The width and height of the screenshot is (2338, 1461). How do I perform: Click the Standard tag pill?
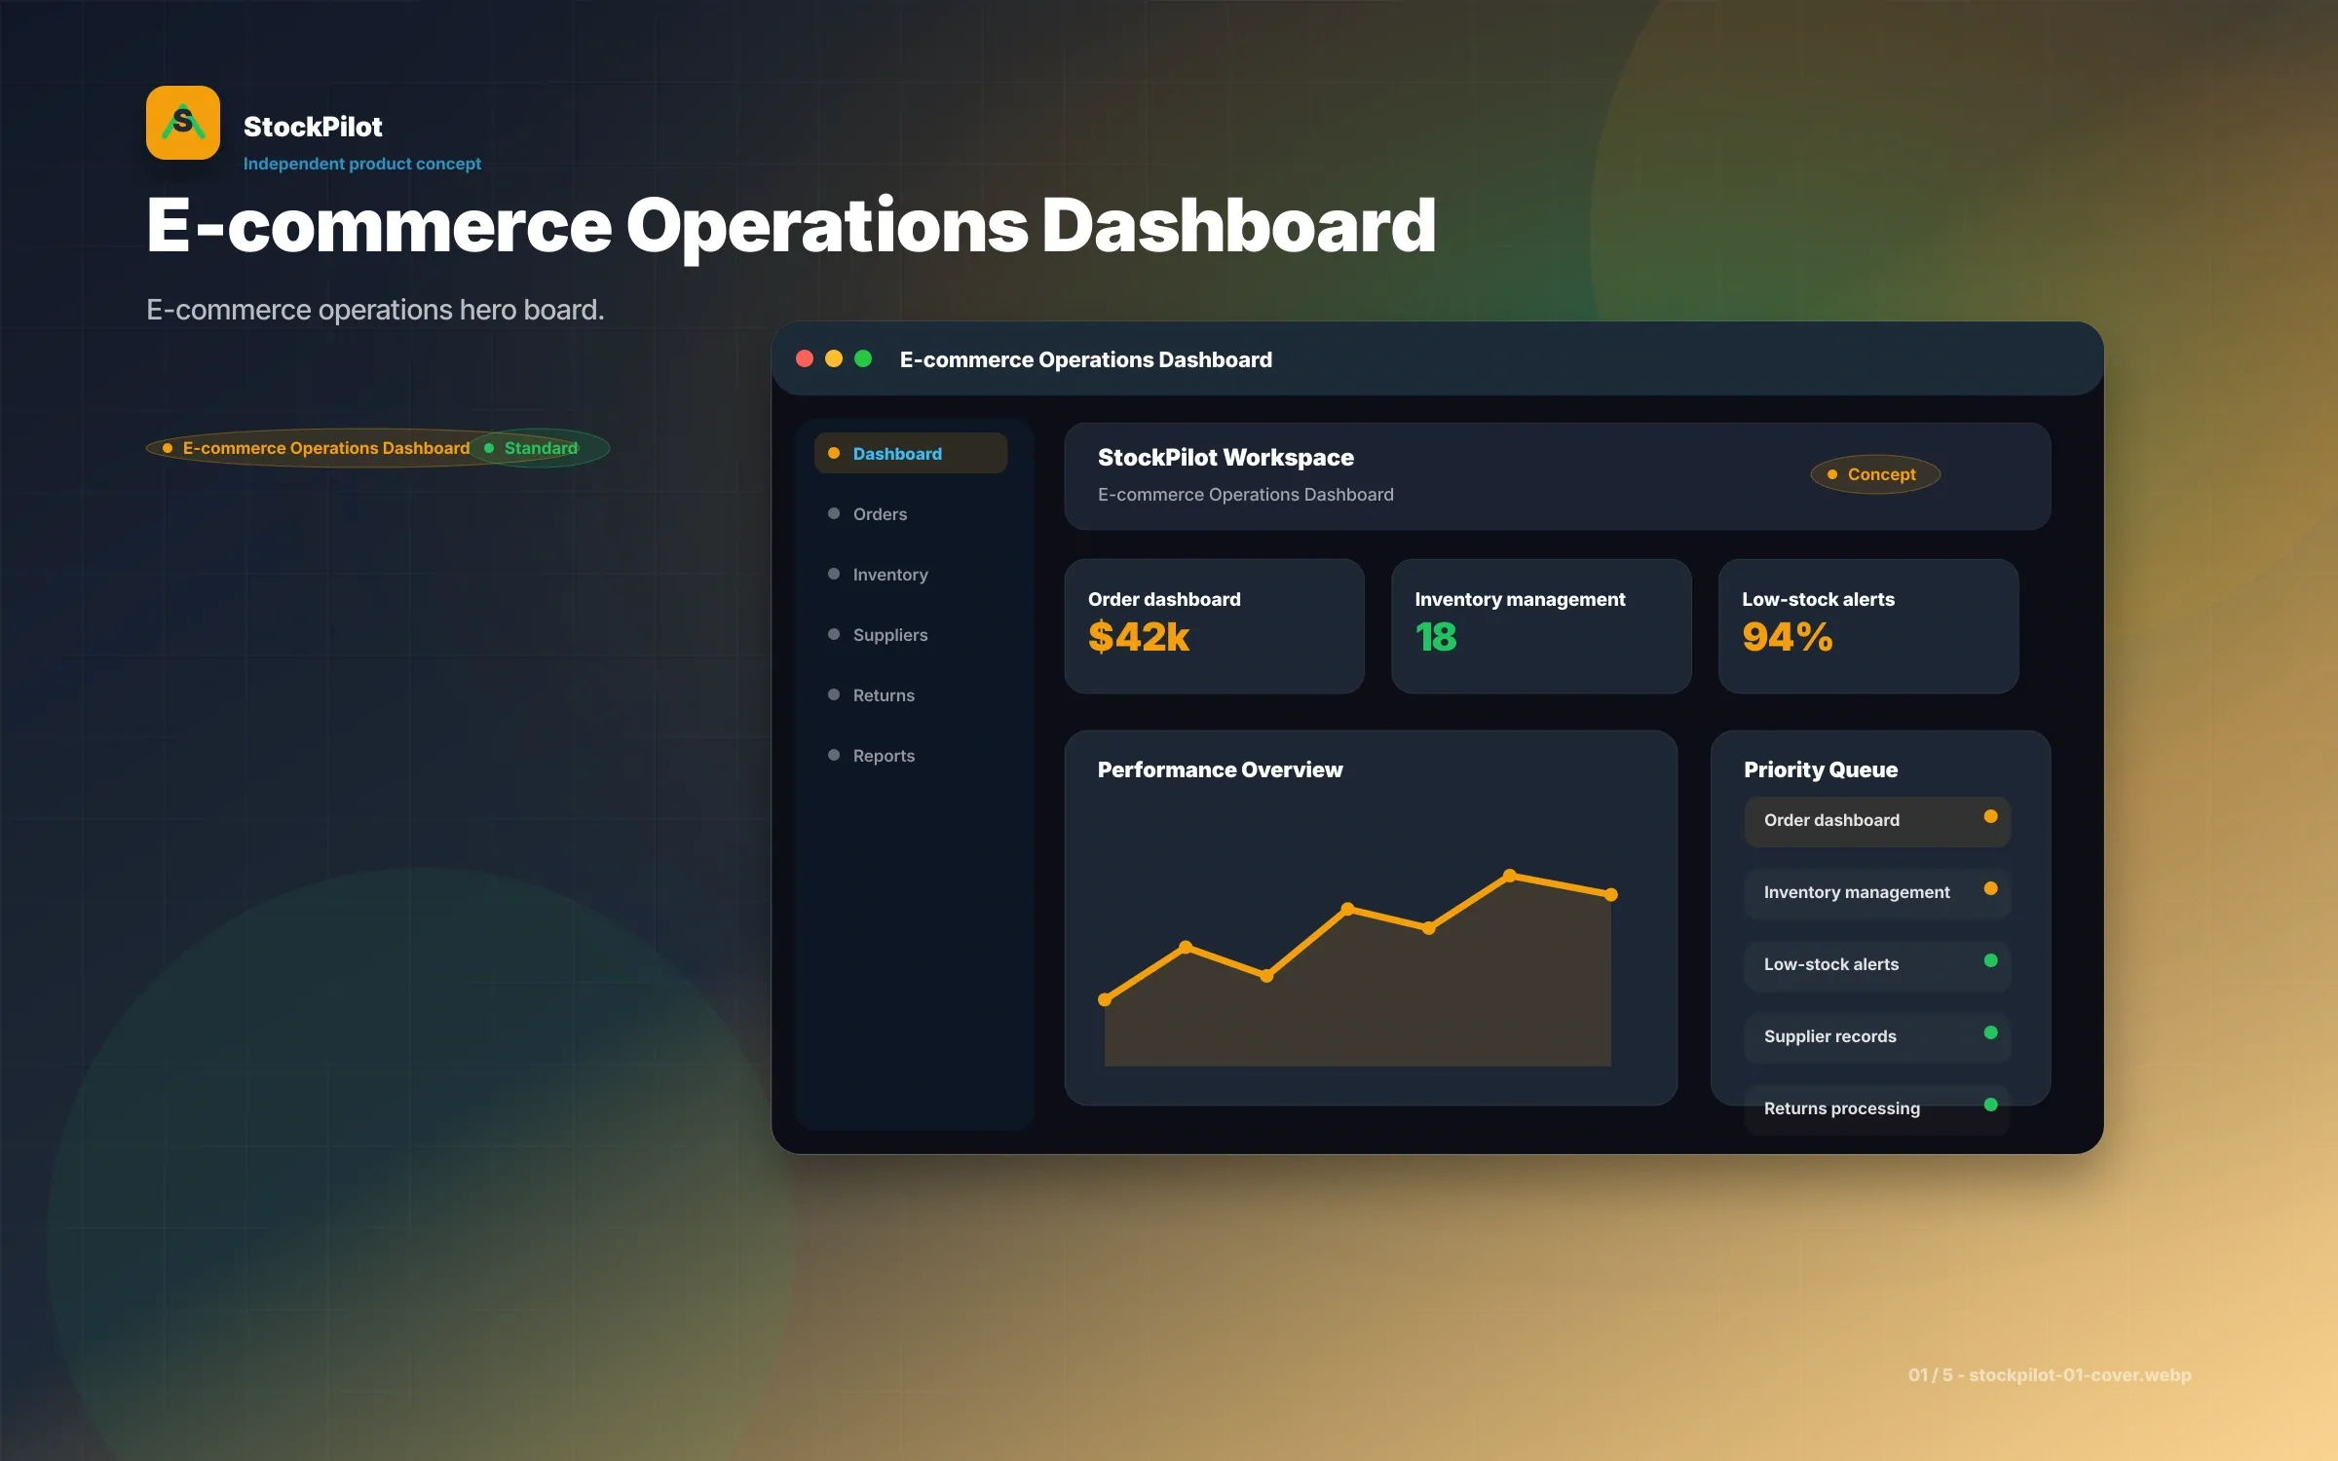(542, 448)
